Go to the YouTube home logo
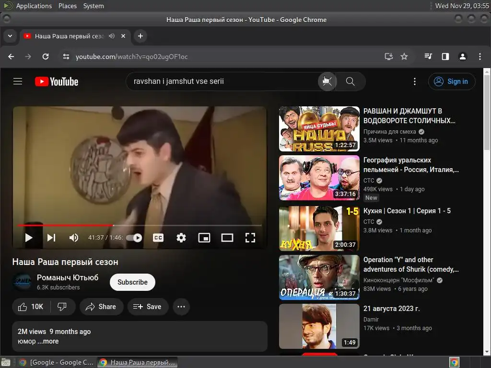491x368 pixels. 57,81
